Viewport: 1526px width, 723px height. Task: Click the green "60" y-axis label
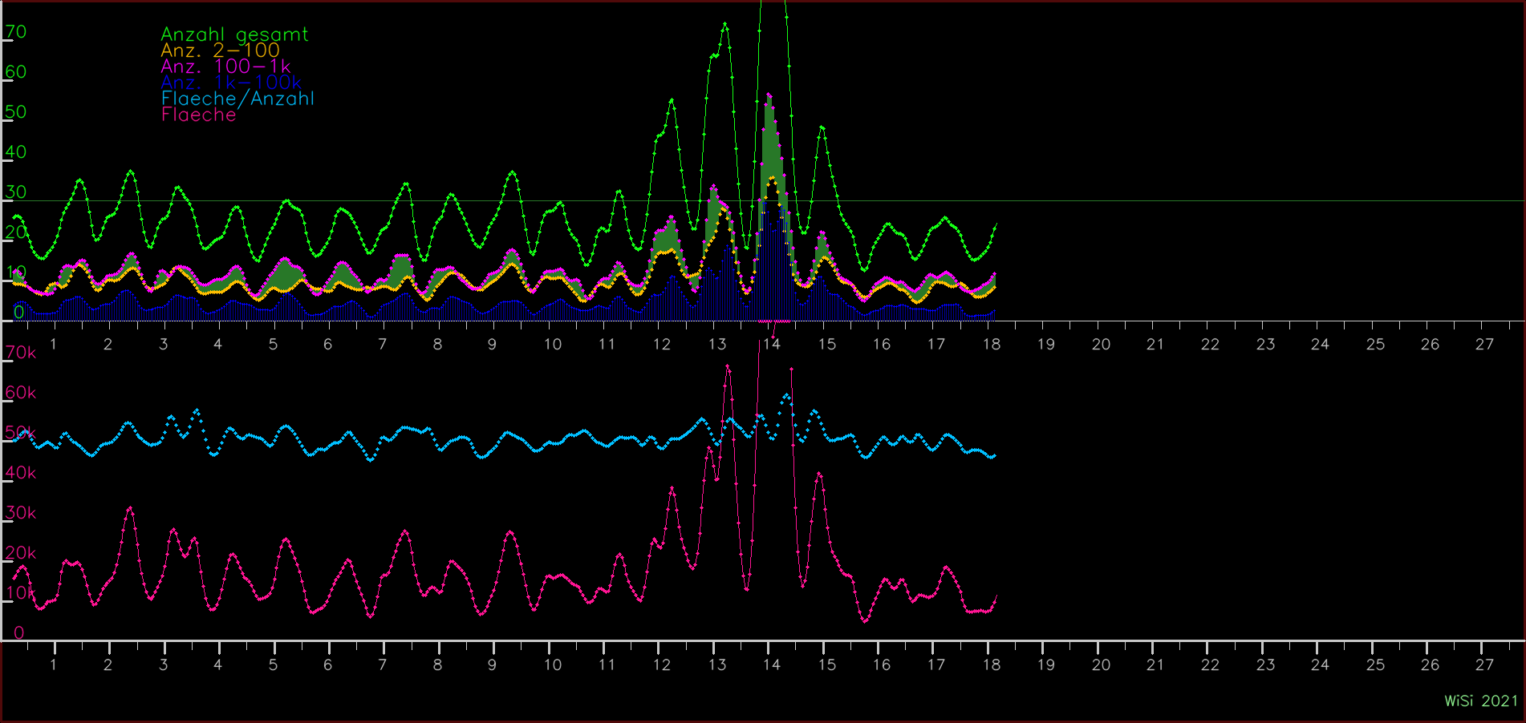pyautogui.click(x=16, y=72)
